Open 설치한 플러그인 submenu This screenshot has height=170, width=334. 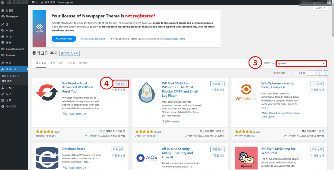10,76
